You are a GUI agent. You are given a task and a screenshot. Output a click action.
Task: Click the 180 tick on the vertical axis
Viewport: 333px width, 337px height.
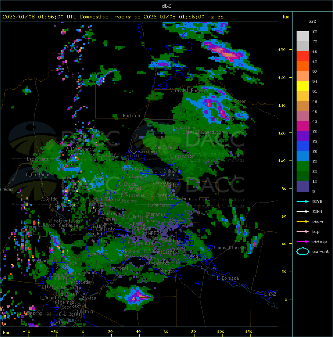(x=282, y=50)
